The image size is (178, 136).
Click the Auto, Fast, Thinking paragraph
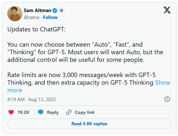coord(85,52)
